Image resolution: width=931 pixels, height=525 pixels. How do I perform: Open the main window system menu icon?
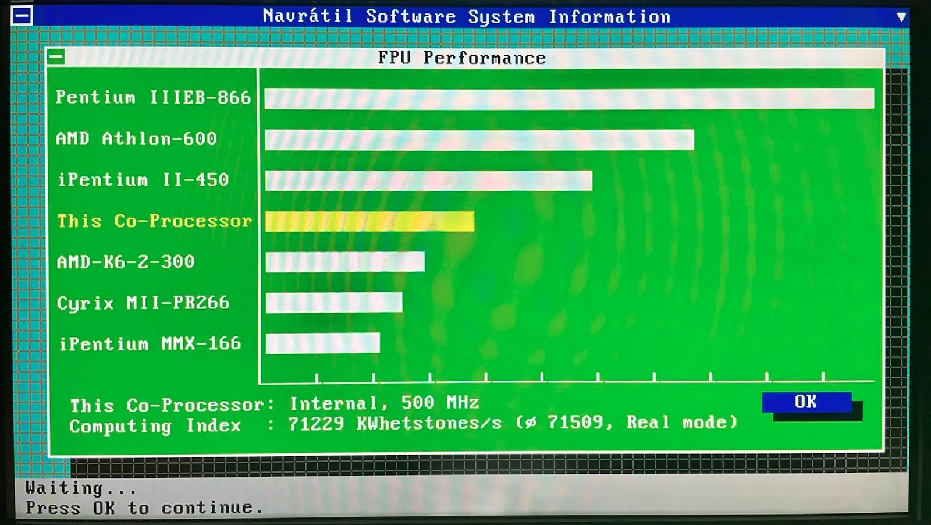(x=22, y=15)
